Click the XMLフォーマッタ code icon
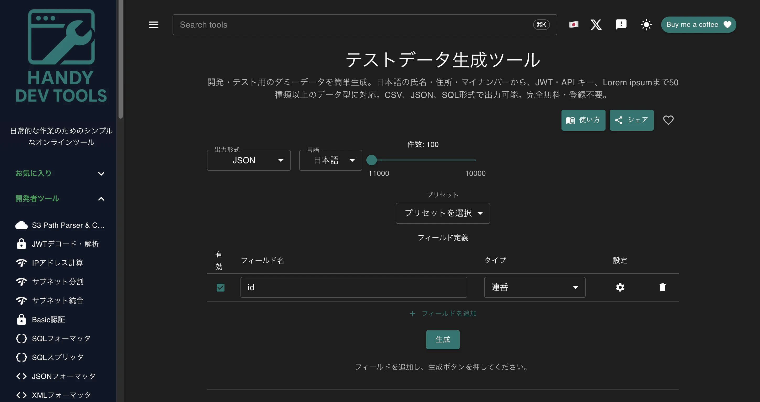The width and height of the screenshot is (760, 402). tap(21, 395)
